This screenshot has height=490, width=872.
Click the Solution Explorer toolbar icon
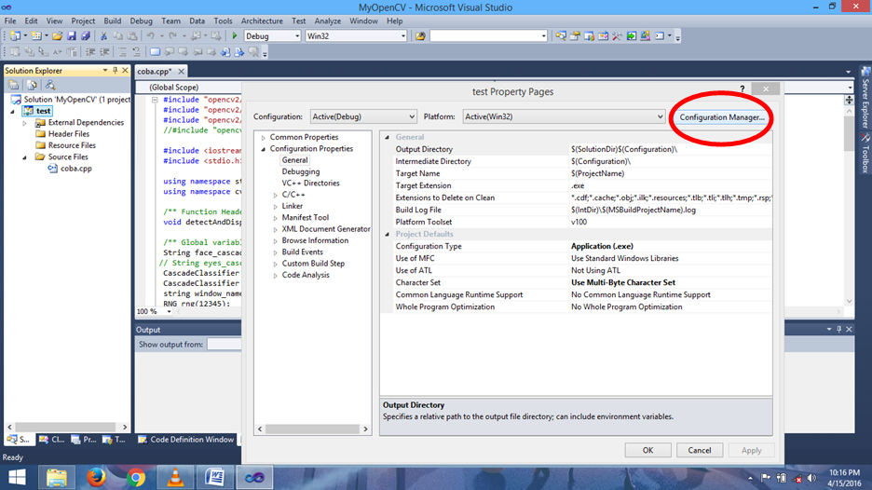click(561, 36)
